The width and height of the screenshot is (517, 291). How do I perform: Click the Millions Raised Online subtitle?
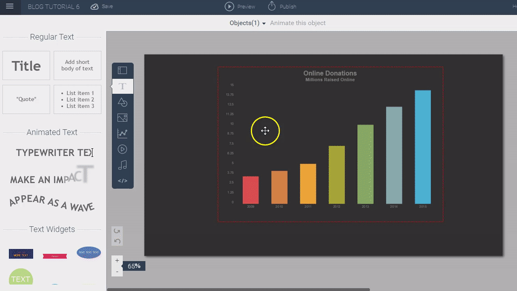(330, 80)
